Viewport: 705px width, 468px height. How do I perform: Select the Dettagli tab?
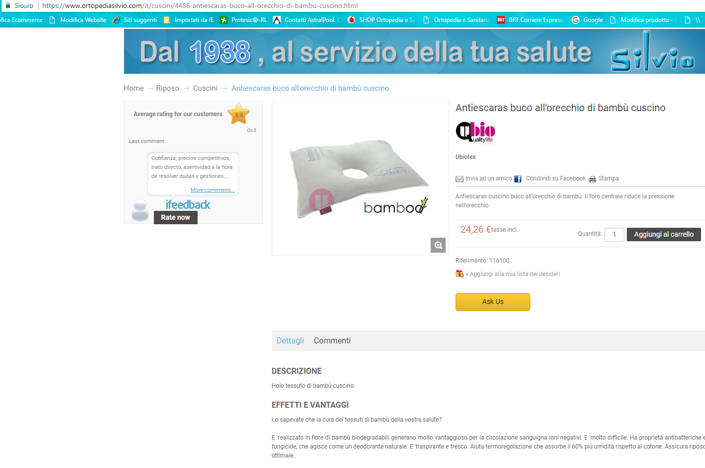pyautogui.click(x=290, y=341)
